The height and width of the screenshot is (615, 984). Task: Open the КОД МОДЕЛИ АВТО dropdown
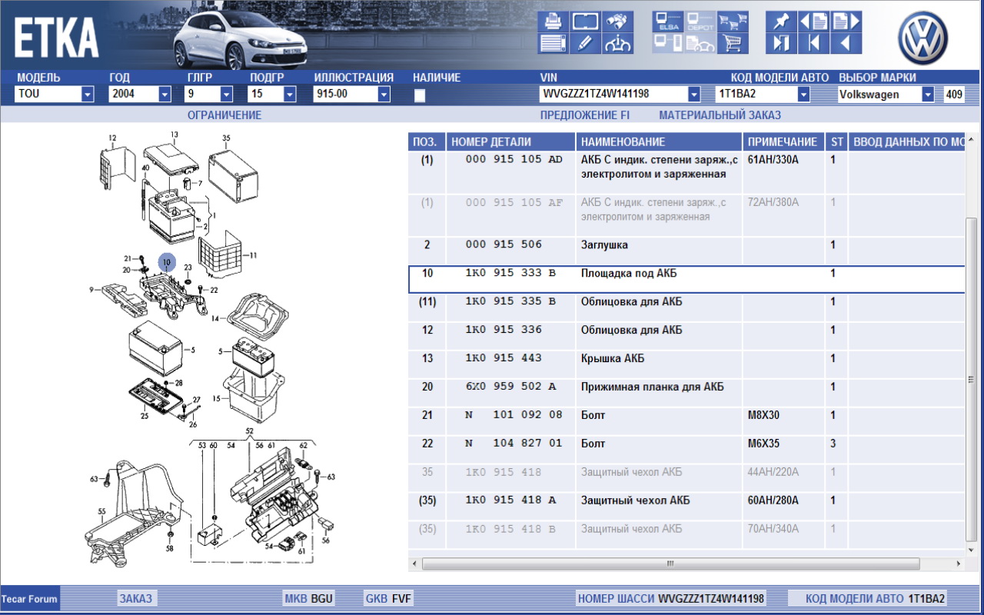804,95
